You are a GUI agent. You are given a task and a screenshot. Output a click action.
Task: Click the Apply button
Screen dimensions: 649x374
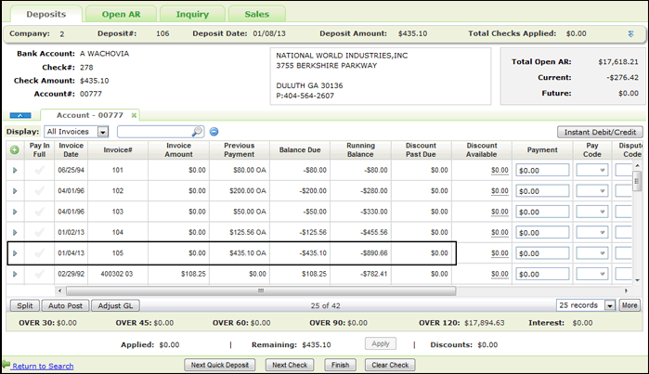coord(381,343)
